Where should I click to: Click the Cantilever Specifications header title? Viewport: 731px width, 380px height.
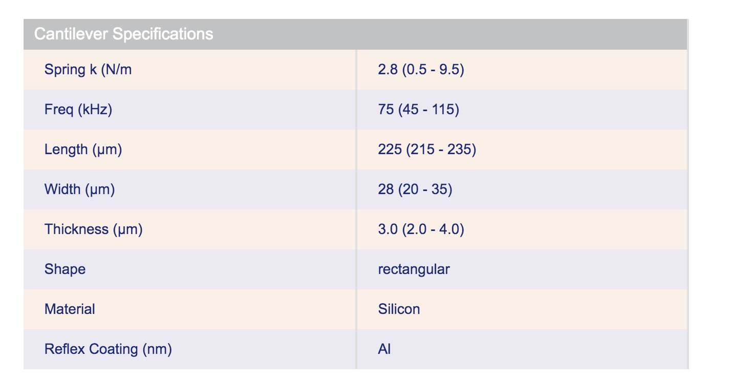click(x=123, y=34)
